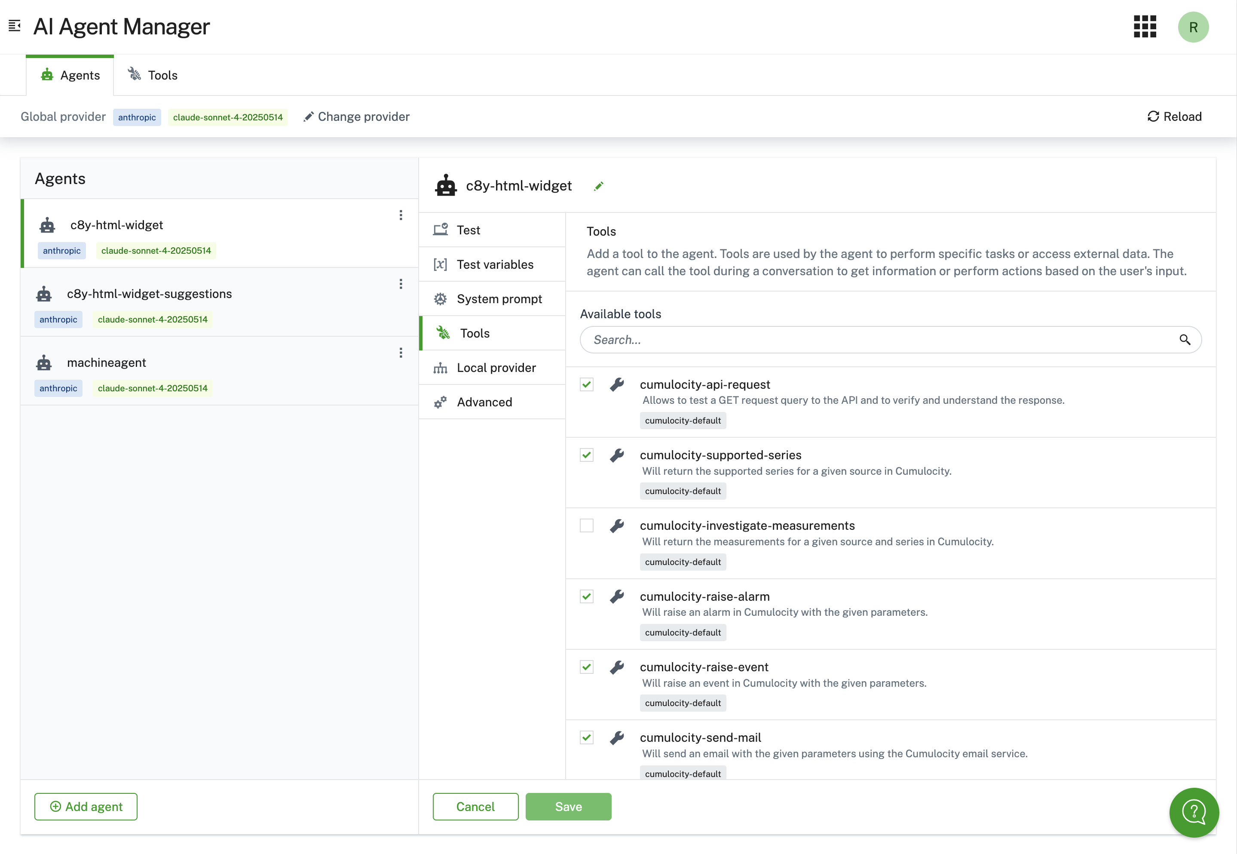
Task: Enable the cumulocity-investigate-measurements checkbox
Action: [587, 525]
